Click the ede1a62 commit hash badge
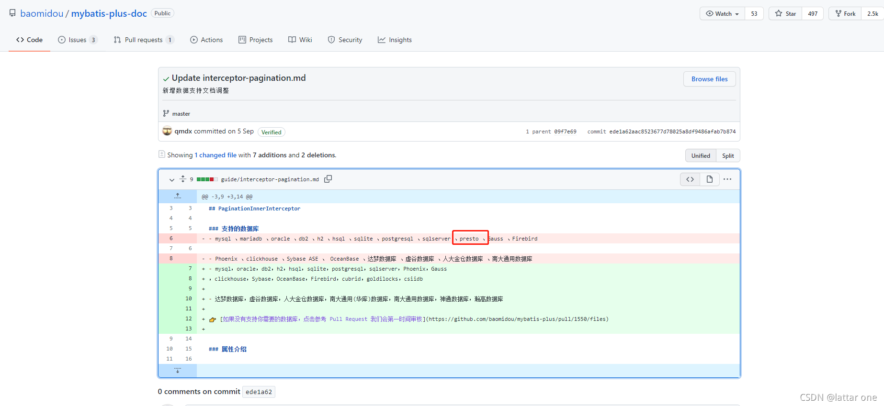Screen dimensions: 884x406 259,392
